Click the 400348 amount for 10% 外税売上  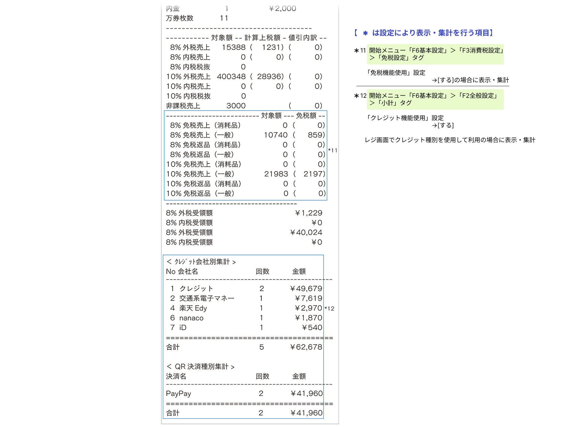(231, 77)
